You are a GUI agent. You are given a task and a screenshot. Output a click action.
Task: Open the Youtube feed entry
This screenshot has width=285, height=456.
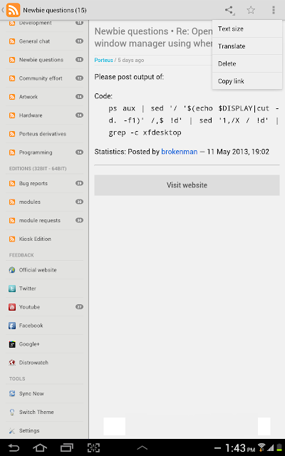tap(44, 307)
